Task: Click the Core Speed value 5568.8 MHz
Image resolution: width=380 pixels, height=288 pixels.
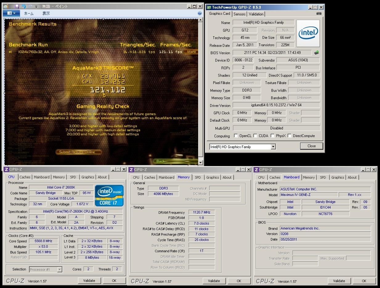Action: pyautogui.click(x=43, y=241)
